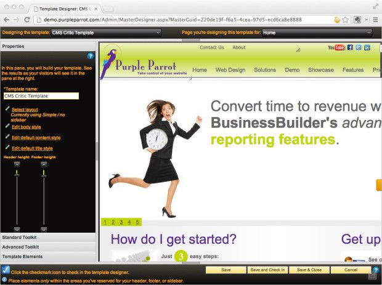
Task: Click the Contact Us header link
Action: (x=212, y=47)
